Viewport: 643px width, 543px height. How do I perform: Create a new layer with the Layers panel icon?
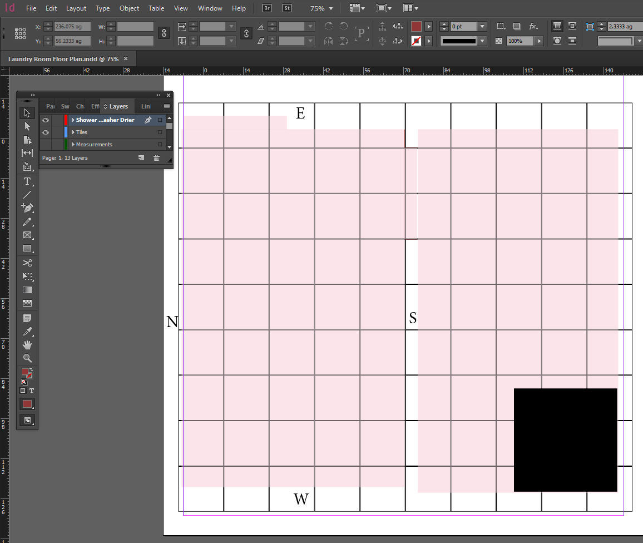(x=141, y=158)
